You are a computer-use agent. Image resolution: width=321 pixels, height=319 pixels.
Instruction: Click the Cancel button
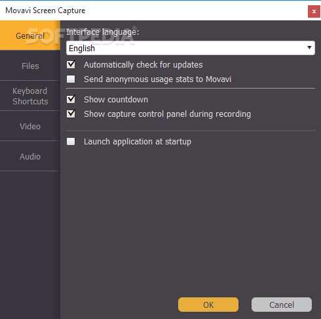[x=282, y=305]
